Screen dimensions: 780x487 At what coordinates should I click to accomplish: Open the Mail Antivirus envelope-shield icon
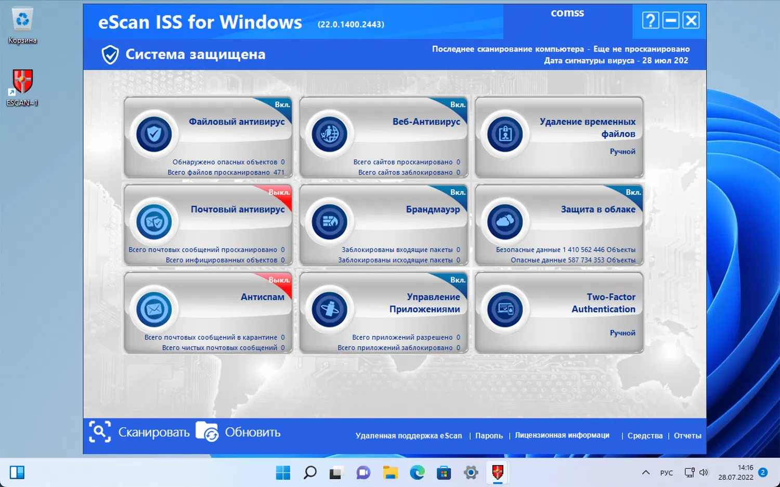tap(154, 222)
